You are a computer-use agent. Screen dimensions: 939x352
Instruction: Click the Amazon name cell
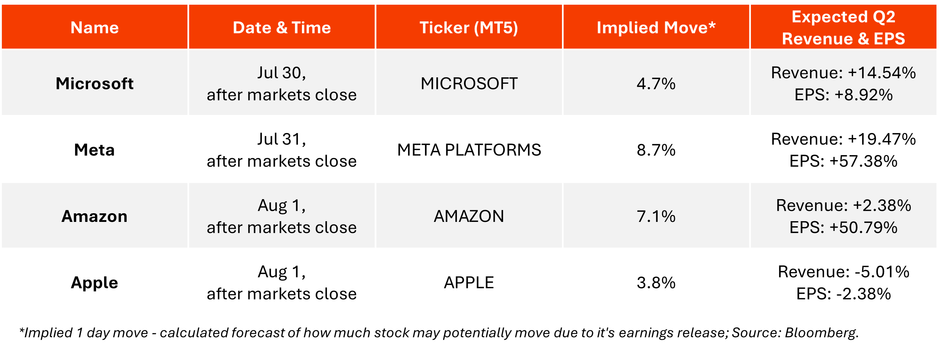(94, 216)
